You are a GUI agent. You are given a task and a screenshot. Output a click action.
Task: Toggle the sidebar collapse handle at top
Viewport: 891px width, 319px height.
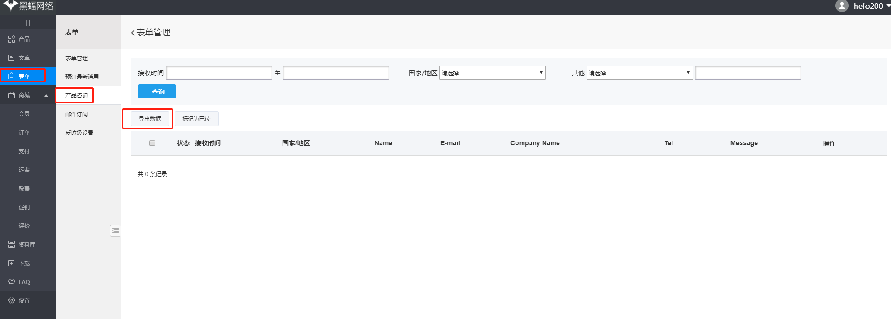[28, 23]
